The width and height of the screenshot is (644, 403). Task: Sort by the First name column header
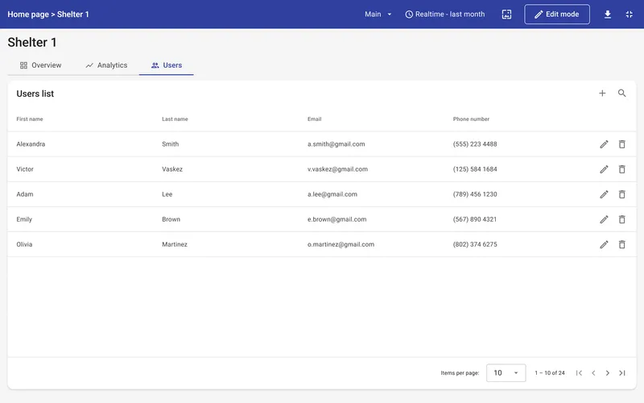pos(30,119)
